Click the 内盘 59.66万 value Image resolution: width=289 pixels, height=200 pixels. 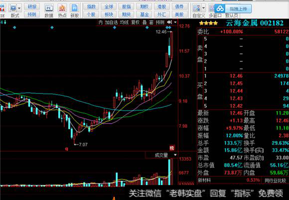pos(279,173)
